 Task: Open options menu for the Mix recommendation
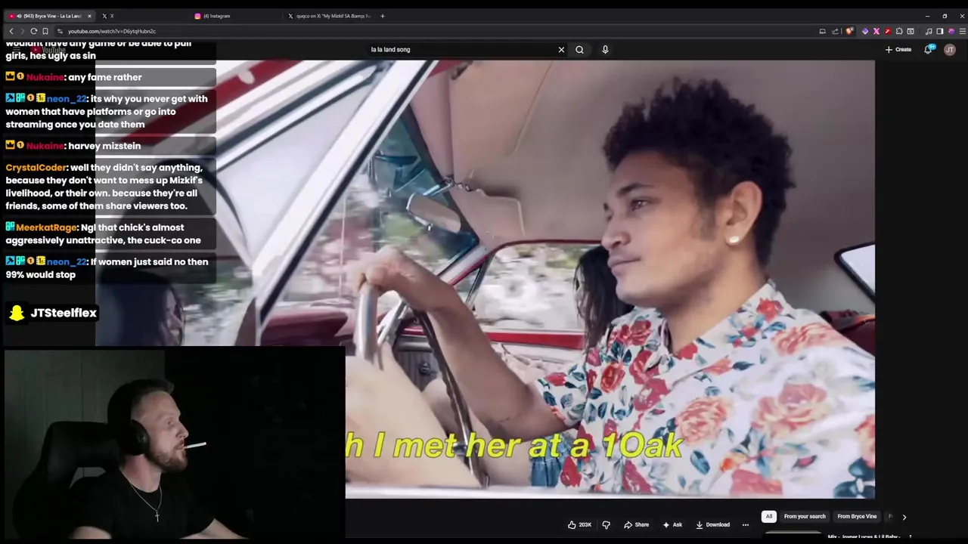click(910, 538)
